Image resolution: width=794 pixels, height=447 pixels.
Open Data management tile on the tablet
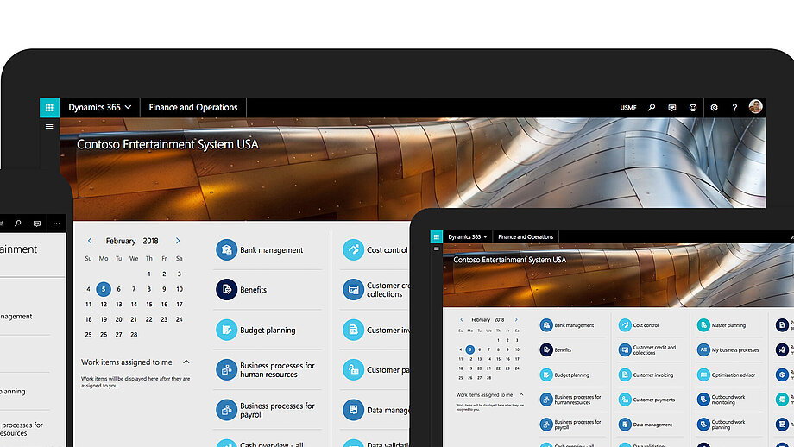pos(650,425)
